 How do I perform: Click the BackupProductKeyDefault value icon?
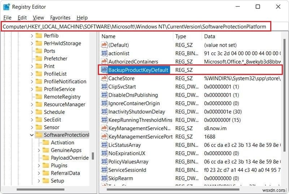click(x=104, y=70)
